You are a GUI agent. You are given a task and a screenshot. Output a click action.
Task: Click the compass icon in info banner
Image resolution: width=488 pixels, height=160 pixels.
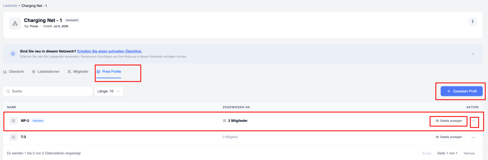point(13,54)
